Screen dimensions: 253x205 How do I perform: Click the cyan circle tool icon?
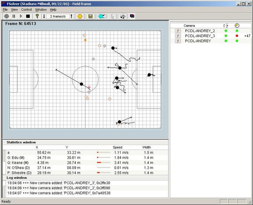pos(101,16)
